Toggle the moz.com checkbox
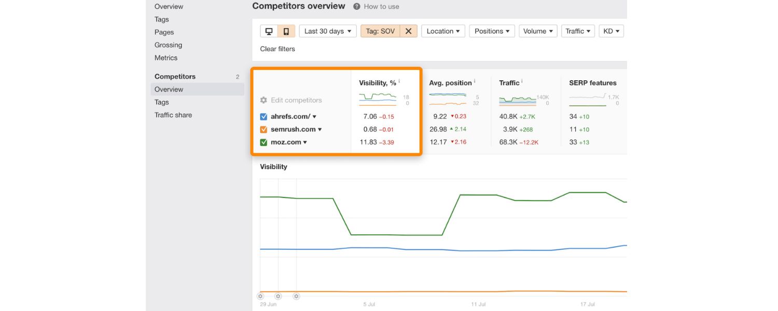The image size is (778, 311). [265, 142]
